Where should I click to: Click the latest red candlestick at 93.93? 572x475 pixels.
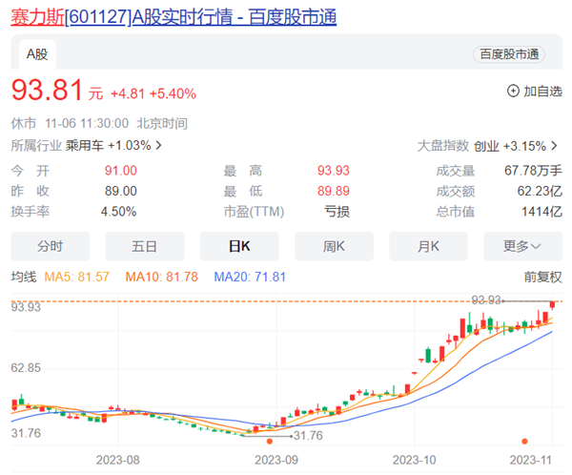pos(552,305)
